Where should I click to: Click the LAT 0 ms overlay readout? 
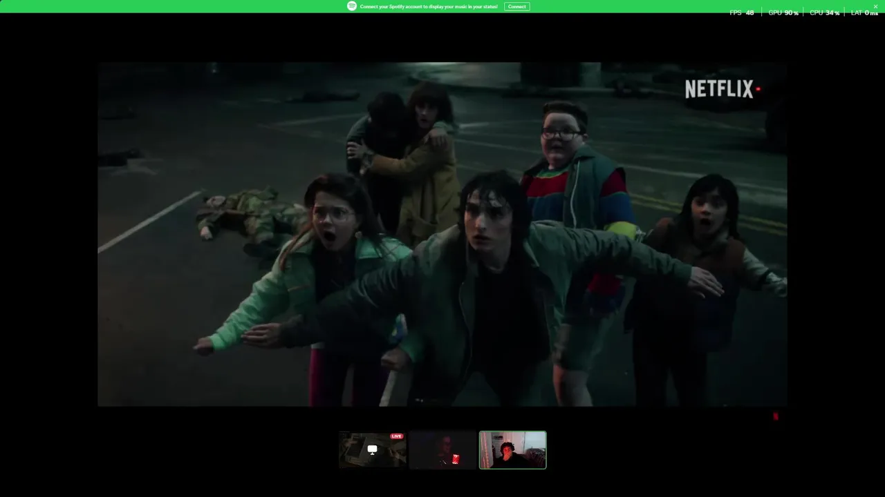864,13
